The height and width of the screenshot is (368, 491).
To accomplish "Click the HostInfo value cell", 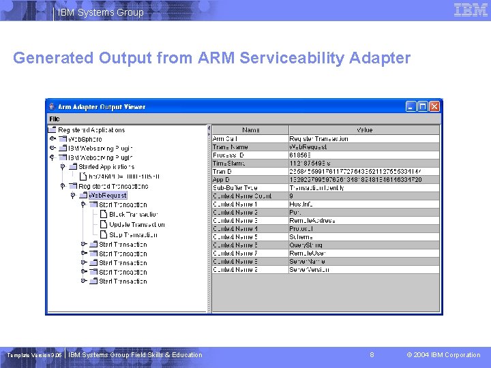I will click(364, 204).
